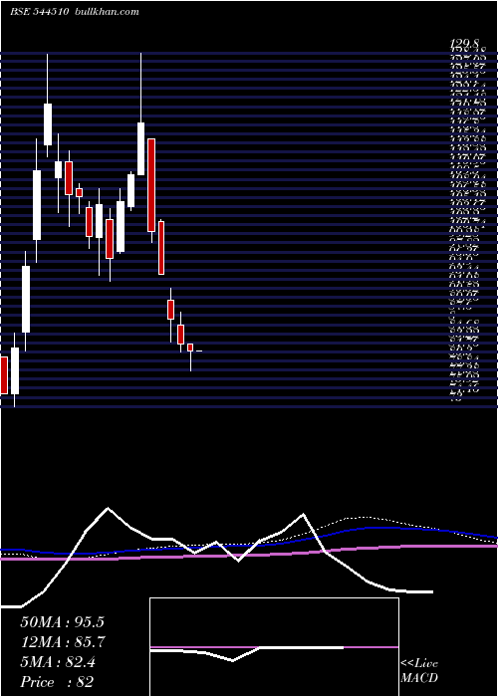Viewport: 498px width, 697px height.
Task: Click the '129.8' top price label
Action: point(465,43)
